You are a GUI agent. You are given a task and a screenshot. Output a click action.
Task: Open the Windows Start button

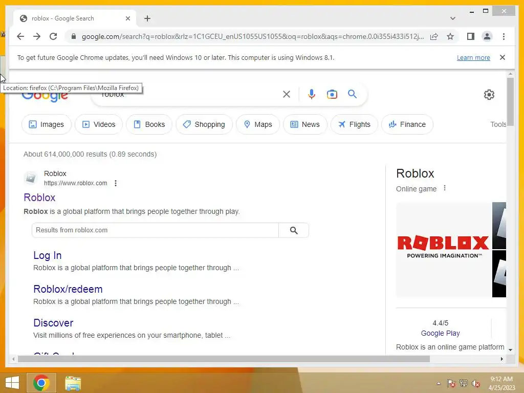(12, 383)
